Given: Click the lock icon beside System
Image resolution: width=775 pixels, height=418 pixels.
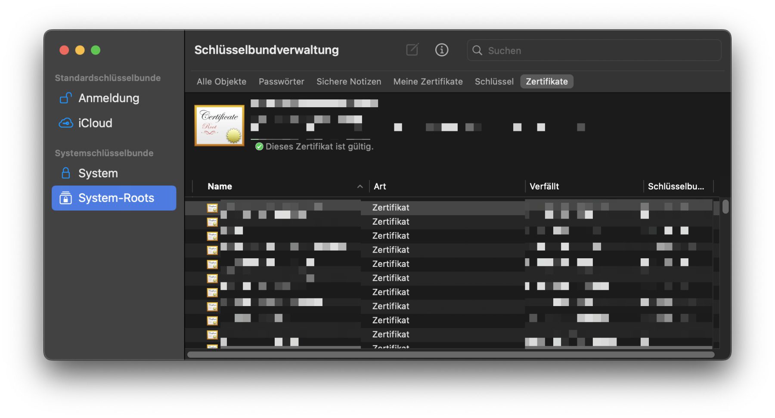Looking at the screenshot, I should 65,173.
